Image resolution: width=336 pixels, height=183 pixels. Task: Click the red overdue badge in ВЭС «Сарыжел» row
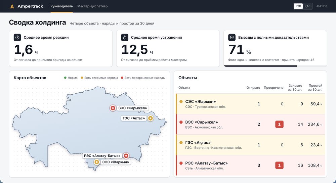tap(279, 124)
